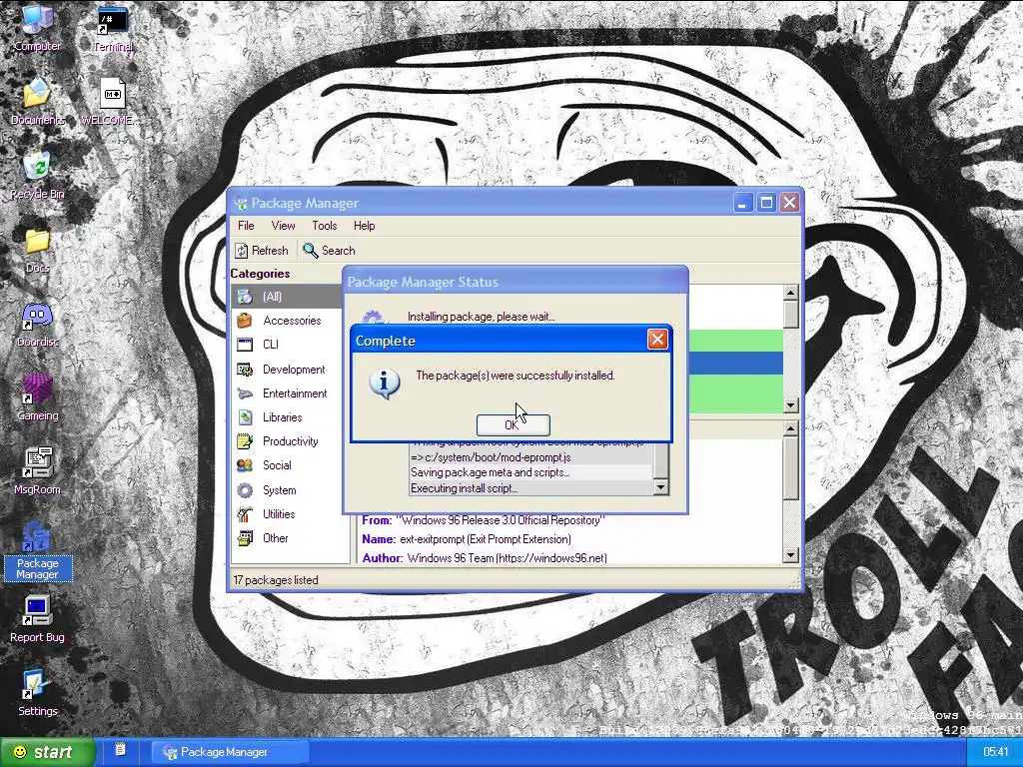Open the Settings desktop shortcut
1023x767 pixels.
tap(37, 693)
